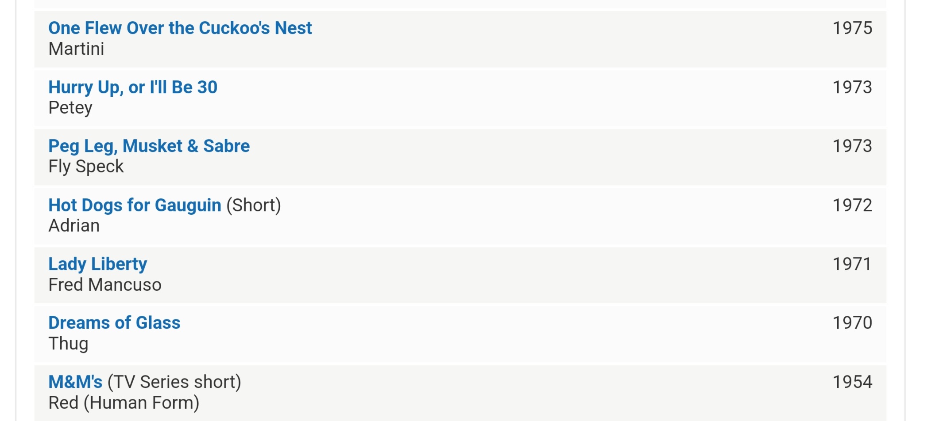Open One Flew Over the Cuckoo's Nest link

point(180,28)
